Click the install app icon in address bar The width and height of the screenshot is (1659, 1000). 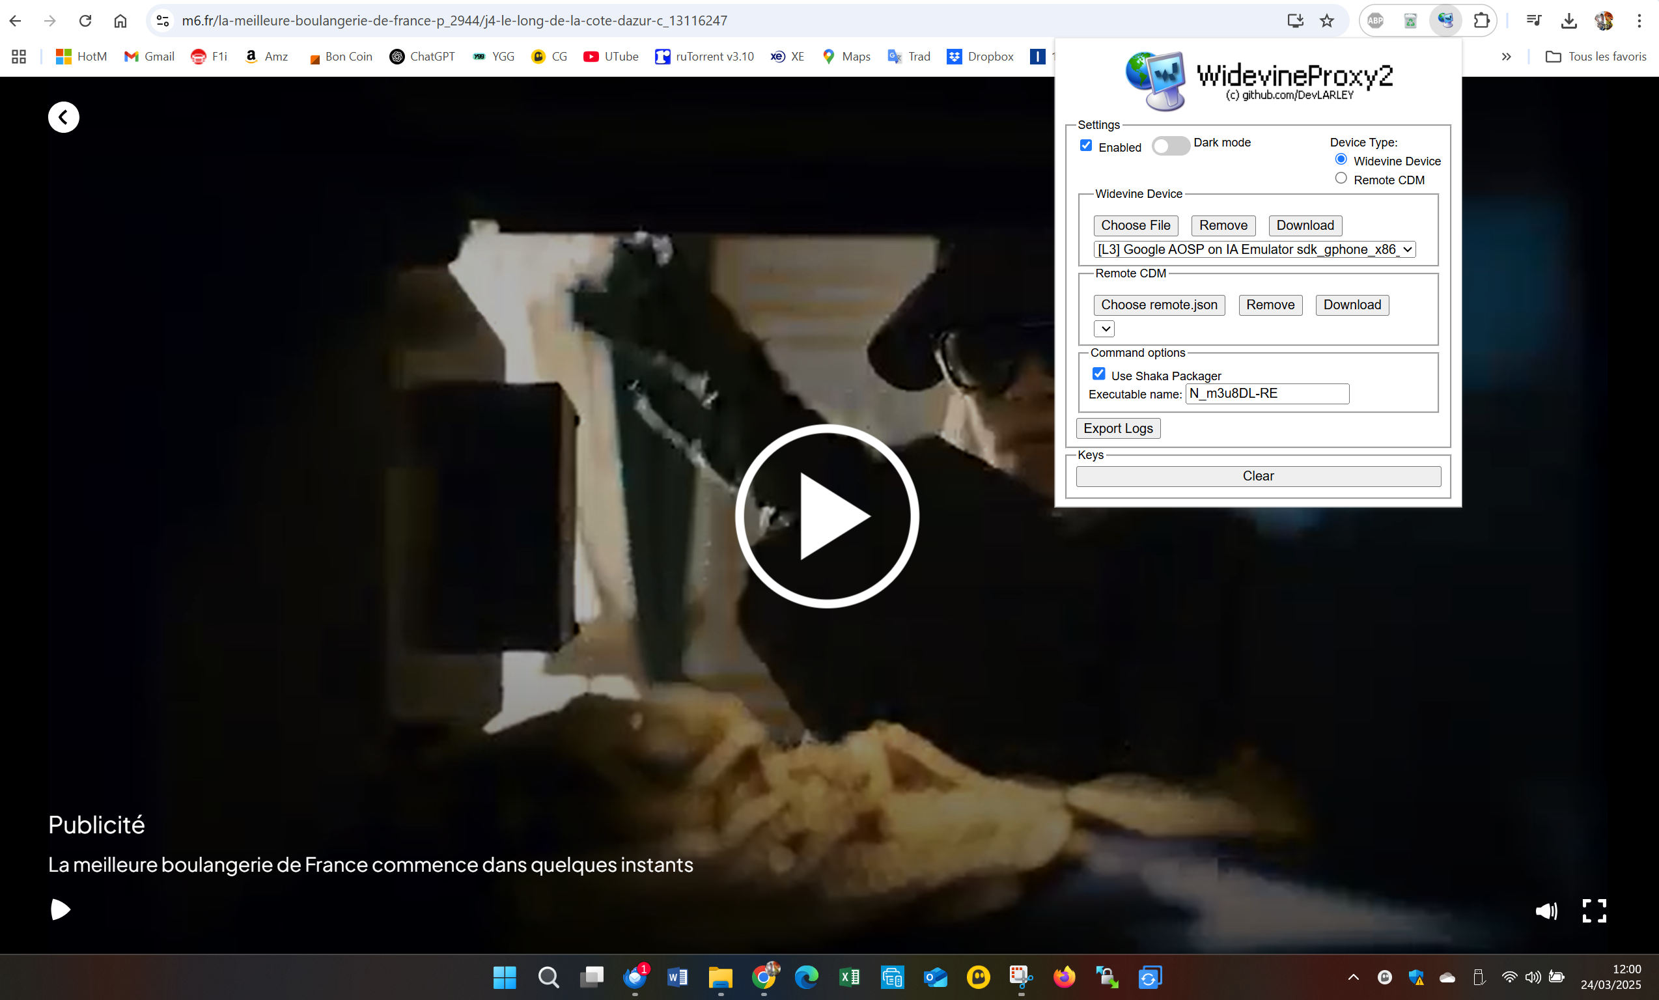click(x=1295, y=21)
